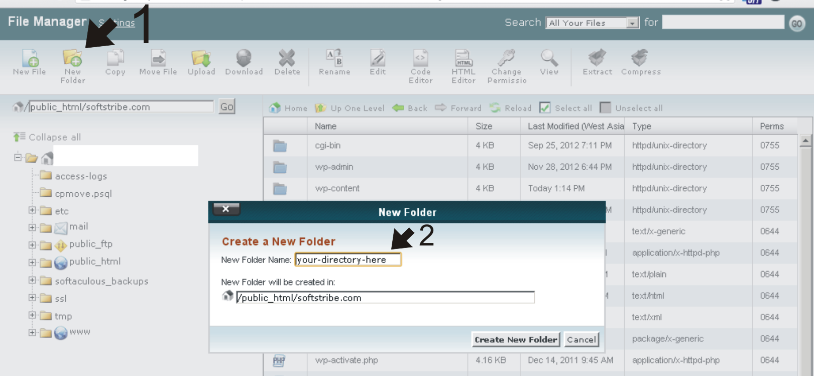Sort files by Size column
This screenshot has width=814, height=376.
[x=494, y=126]
